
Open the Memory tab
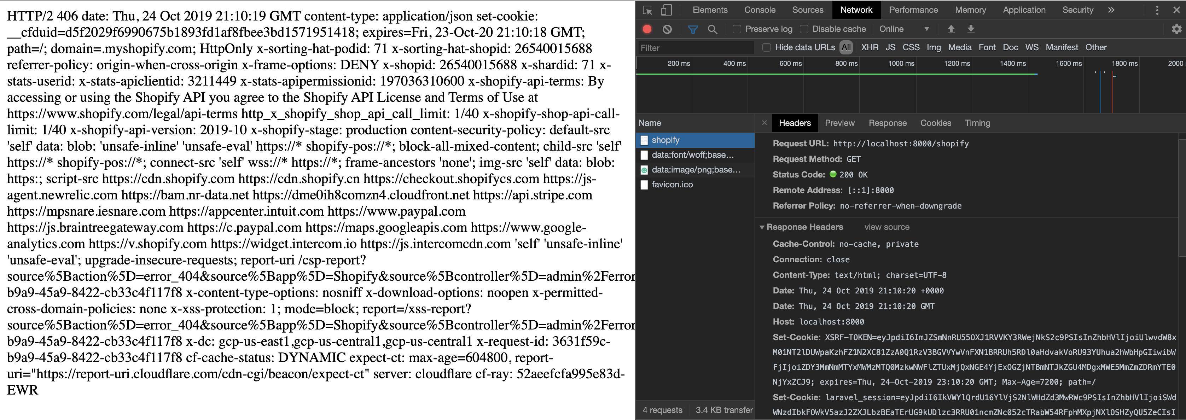pyautogui.click(x=970, y=10)
